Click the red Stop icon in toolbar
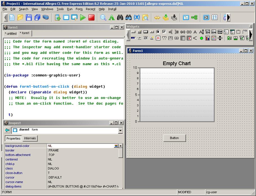Viewport: 256px width, 196px height. click(91, 17)
